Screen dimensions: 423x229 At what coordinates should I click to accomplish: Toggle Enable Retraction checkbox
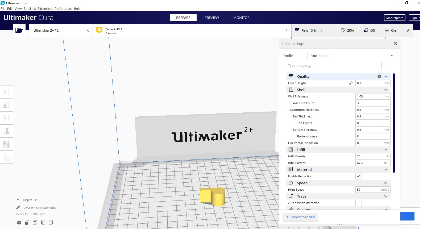pyautogui.click(x=359, y=176)
